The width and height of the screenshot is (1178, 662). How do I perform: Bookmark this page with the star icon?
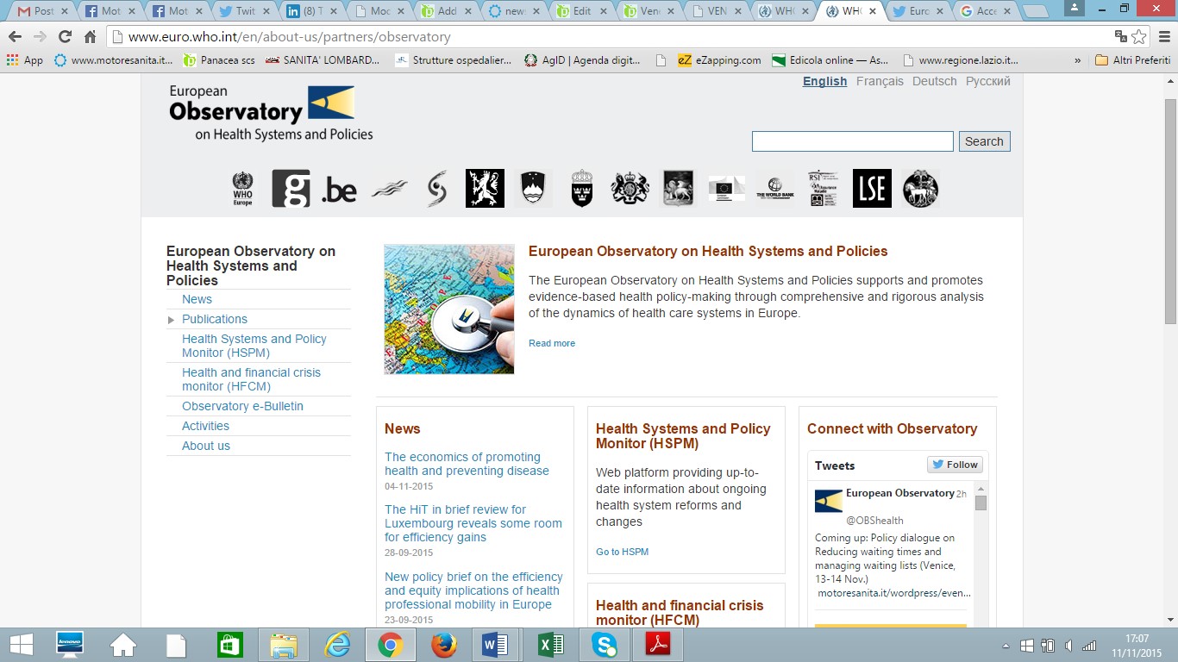pyautogui.click(x=1139, y=37)
